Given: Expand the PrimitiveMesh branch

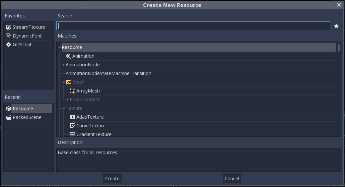Looking at the screenshot, I should pos(67,100).
